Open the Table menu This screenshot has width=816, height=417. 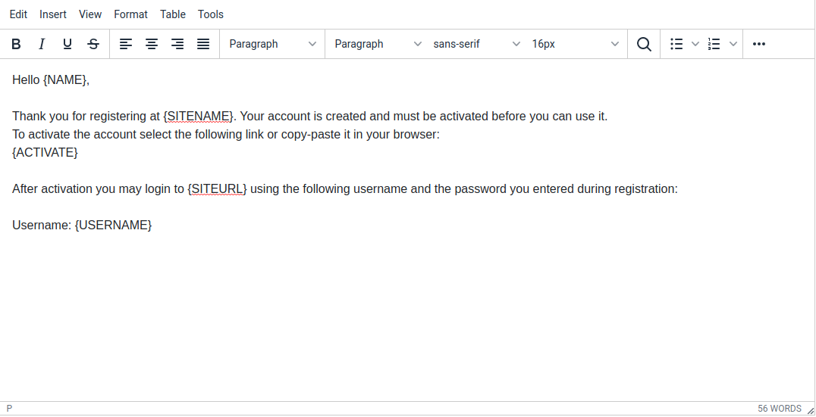(x=173, y=14)
